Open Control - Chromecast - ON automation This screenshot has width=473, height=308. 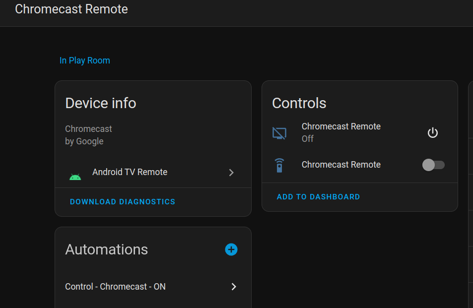tap(115, 287)
